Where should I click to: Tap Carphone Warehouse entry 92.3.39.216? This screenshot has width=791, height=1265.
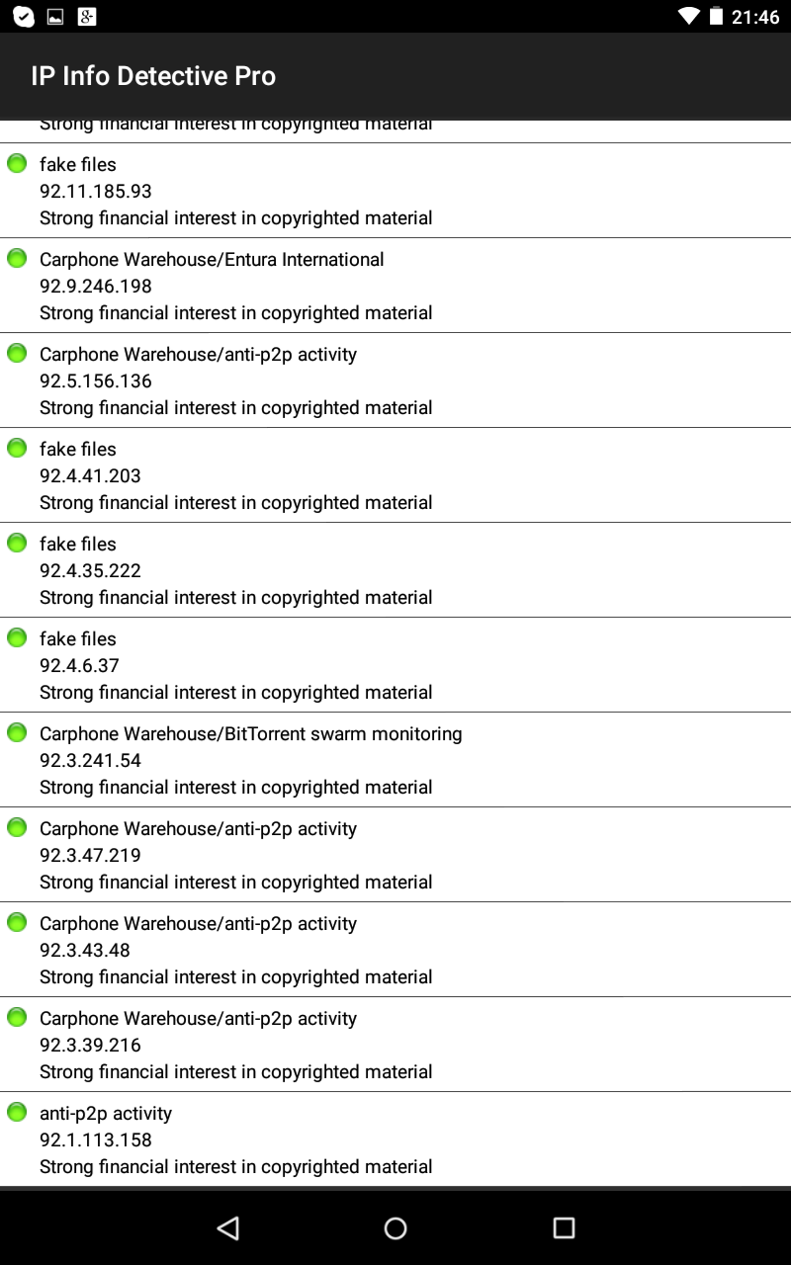[x=395, y=1045]
